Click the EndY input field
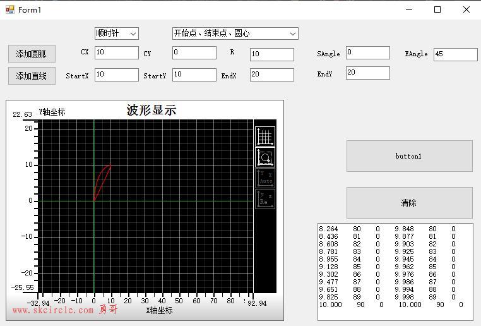 pyautogui.click(x=368, y=73)
